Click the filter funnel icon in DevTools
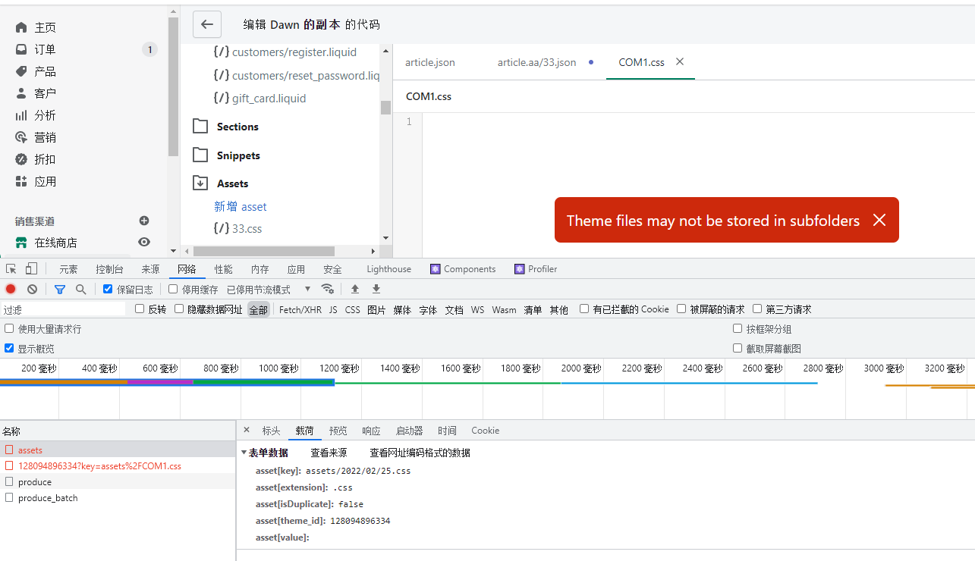The image size is (975, 561). (60, 289)
